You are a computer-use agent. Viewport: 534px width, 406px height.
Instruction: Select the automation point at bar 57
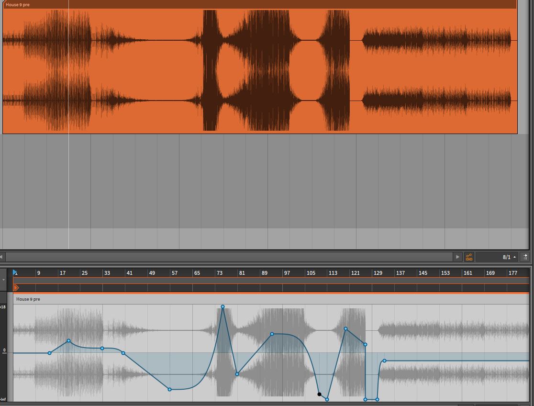170,389
